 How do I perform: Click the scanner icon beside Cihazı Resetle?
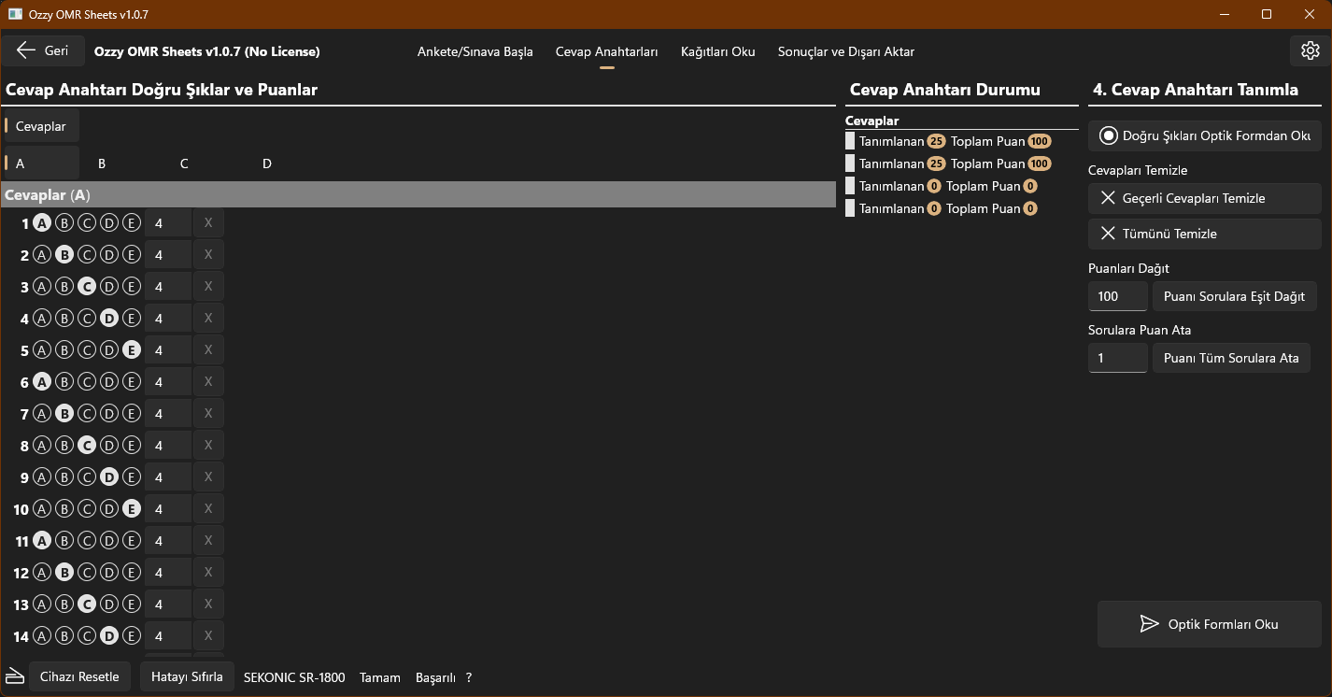pyautogui.click(x=15, y=676)
